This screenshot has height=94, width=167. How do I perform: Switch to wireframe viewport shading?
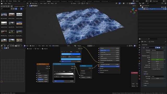point(130,3)
